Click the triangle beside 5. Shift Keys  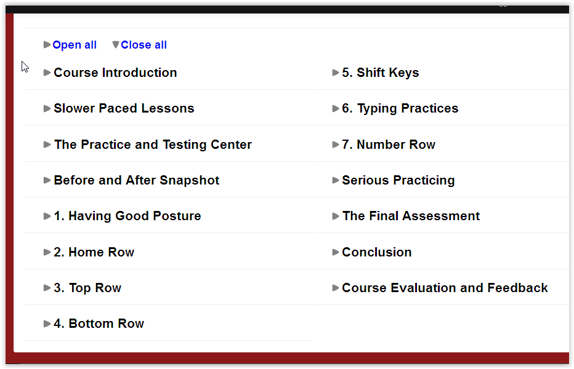(336, 72)
